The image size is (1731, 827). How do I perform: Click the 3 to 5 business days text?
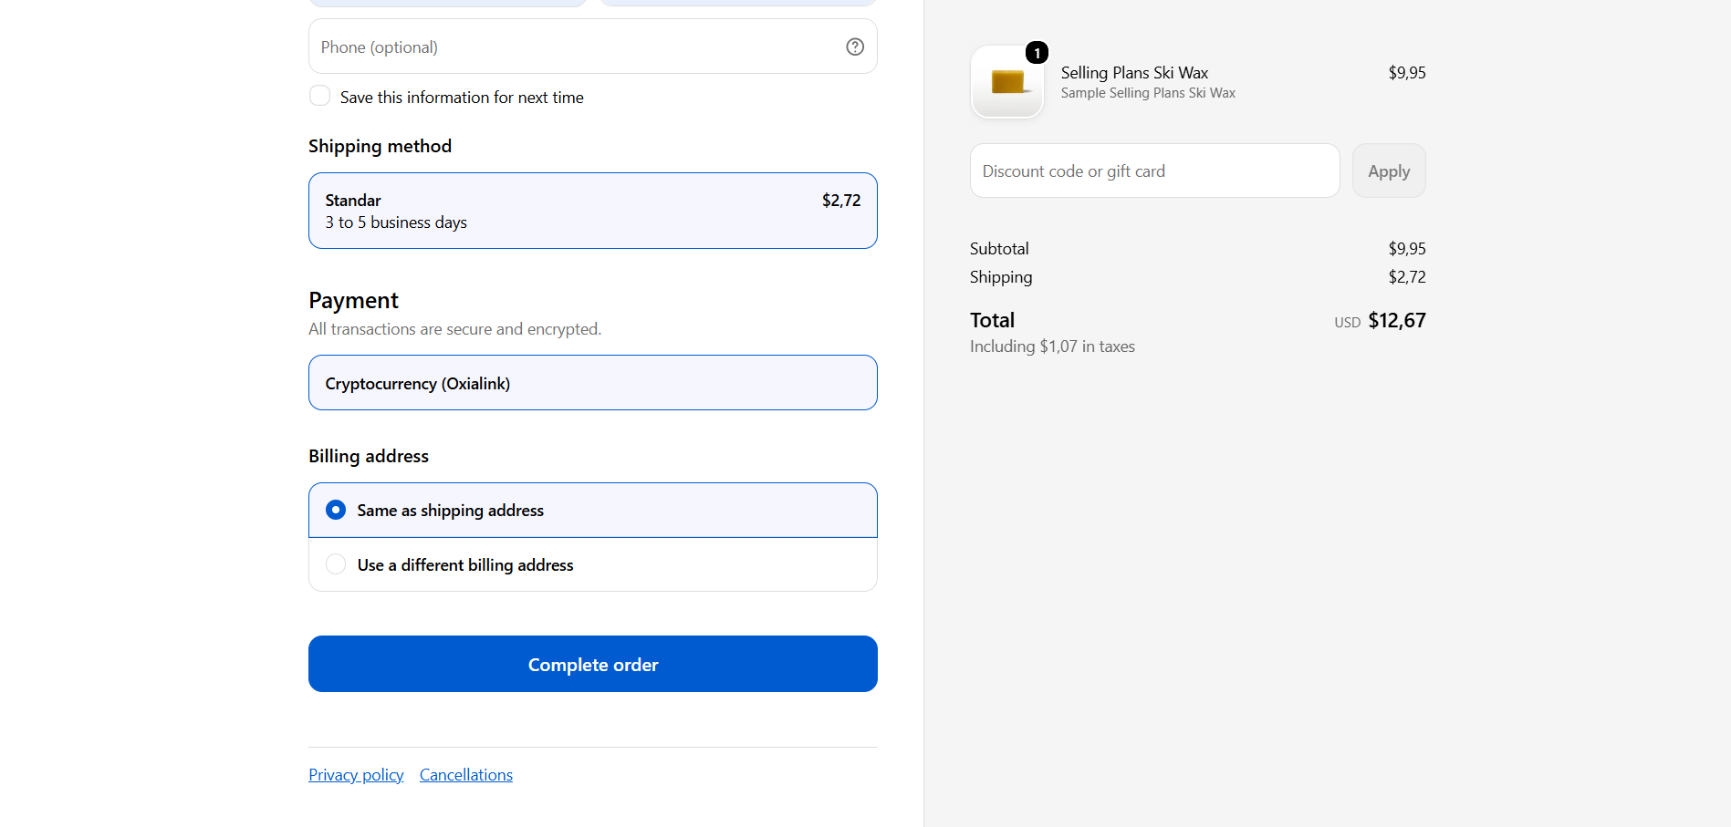pyautogui.click(x=396, y=222)
